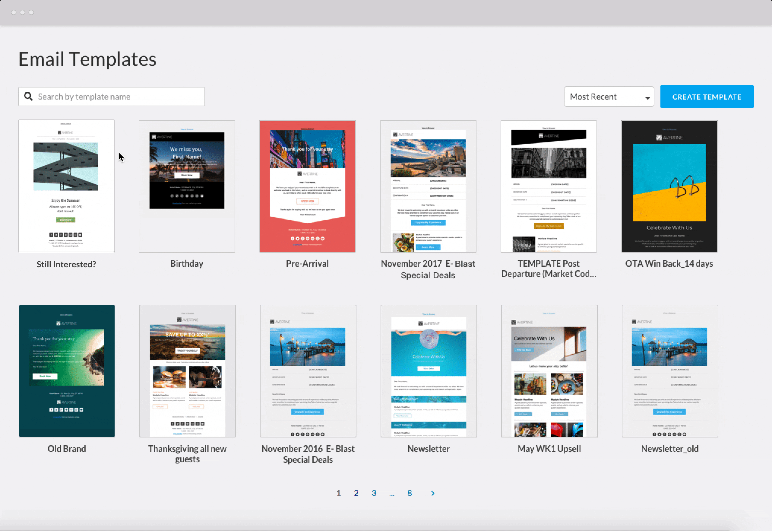Go to page 3 of templates
This screenshot has height=531, width=772.
coord(374,493)
